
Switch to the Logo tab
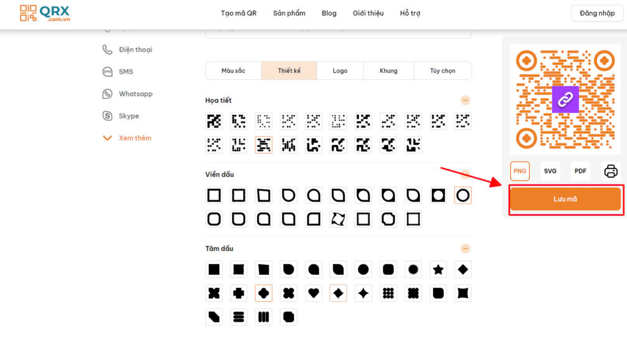click(x=340, y=71)
